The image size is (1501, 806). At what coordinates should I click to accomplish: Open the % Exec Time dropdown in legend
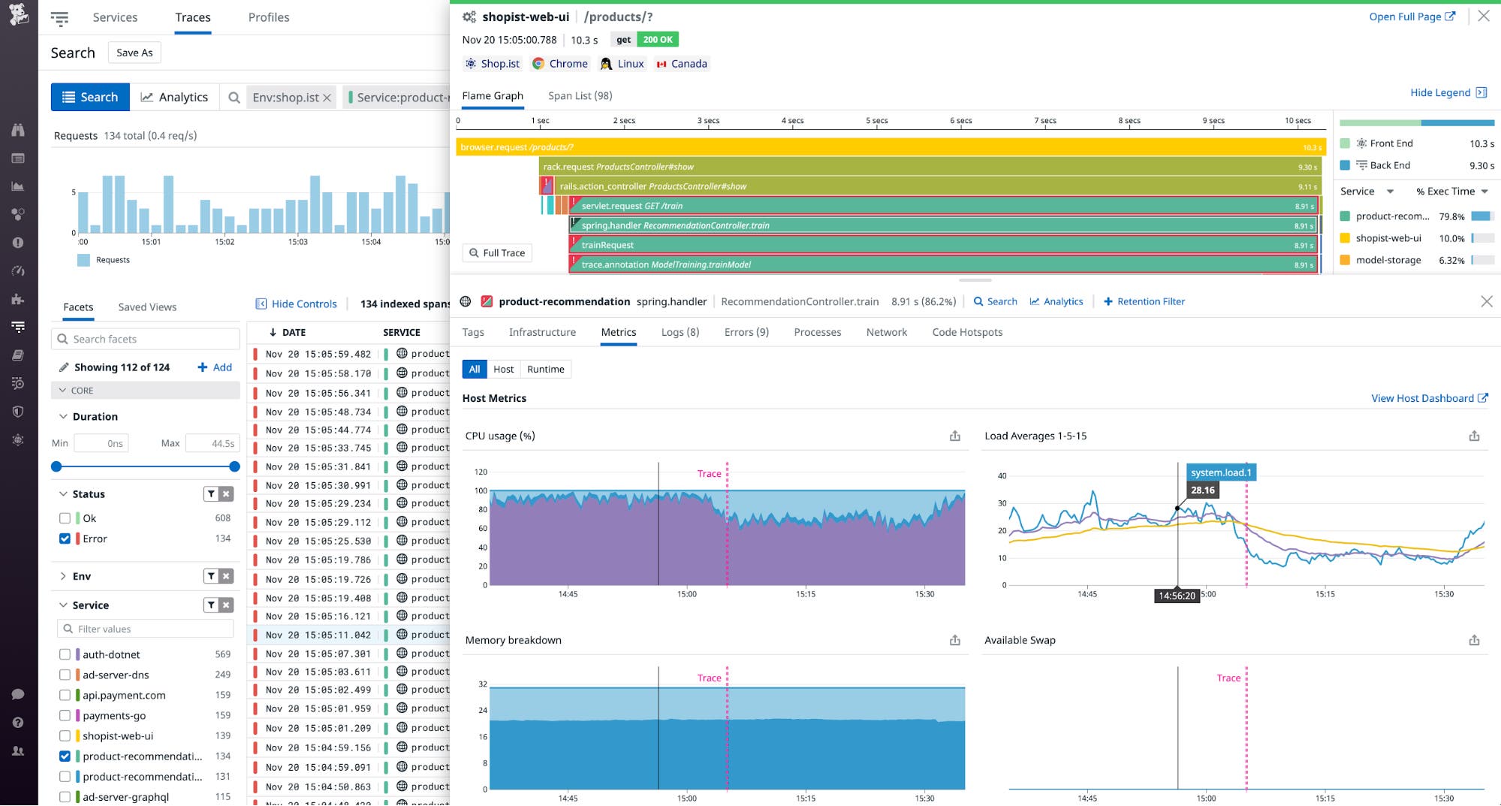1449,191
